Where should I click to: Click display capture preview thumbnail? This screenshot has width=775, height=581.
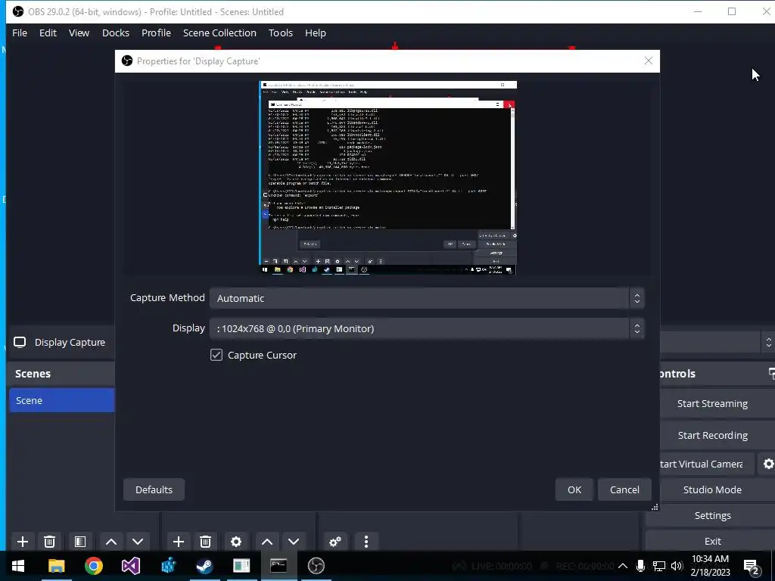point(388,177)
